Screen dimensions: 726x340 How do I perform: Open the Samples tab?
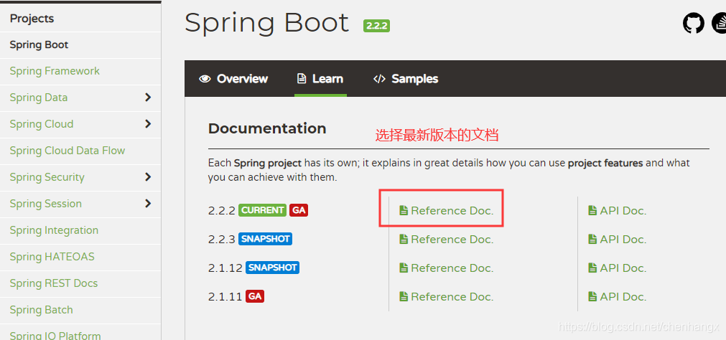click(x=406, y=79)
